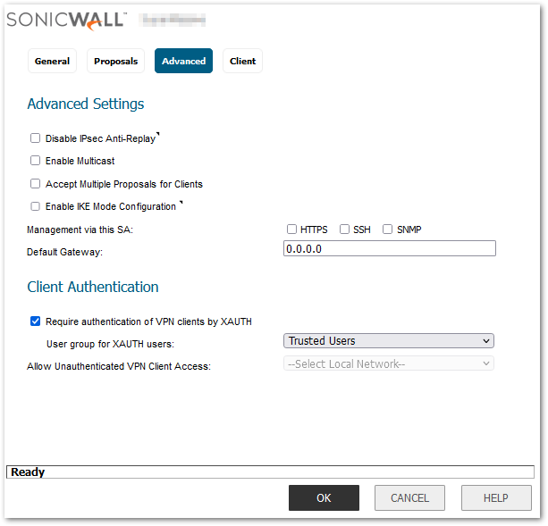Tick Accept Multiple Proposals for Clients
This screenshot has width=548, height=526.
(x=36, y=184)
